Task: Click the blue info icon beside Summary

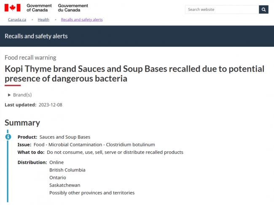Action: pyautogui.click(x=8, y=137)
